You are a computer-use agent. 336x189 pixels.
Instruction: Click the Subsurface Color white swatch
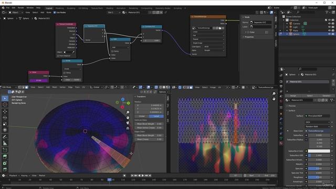click(x=319, y=151)
